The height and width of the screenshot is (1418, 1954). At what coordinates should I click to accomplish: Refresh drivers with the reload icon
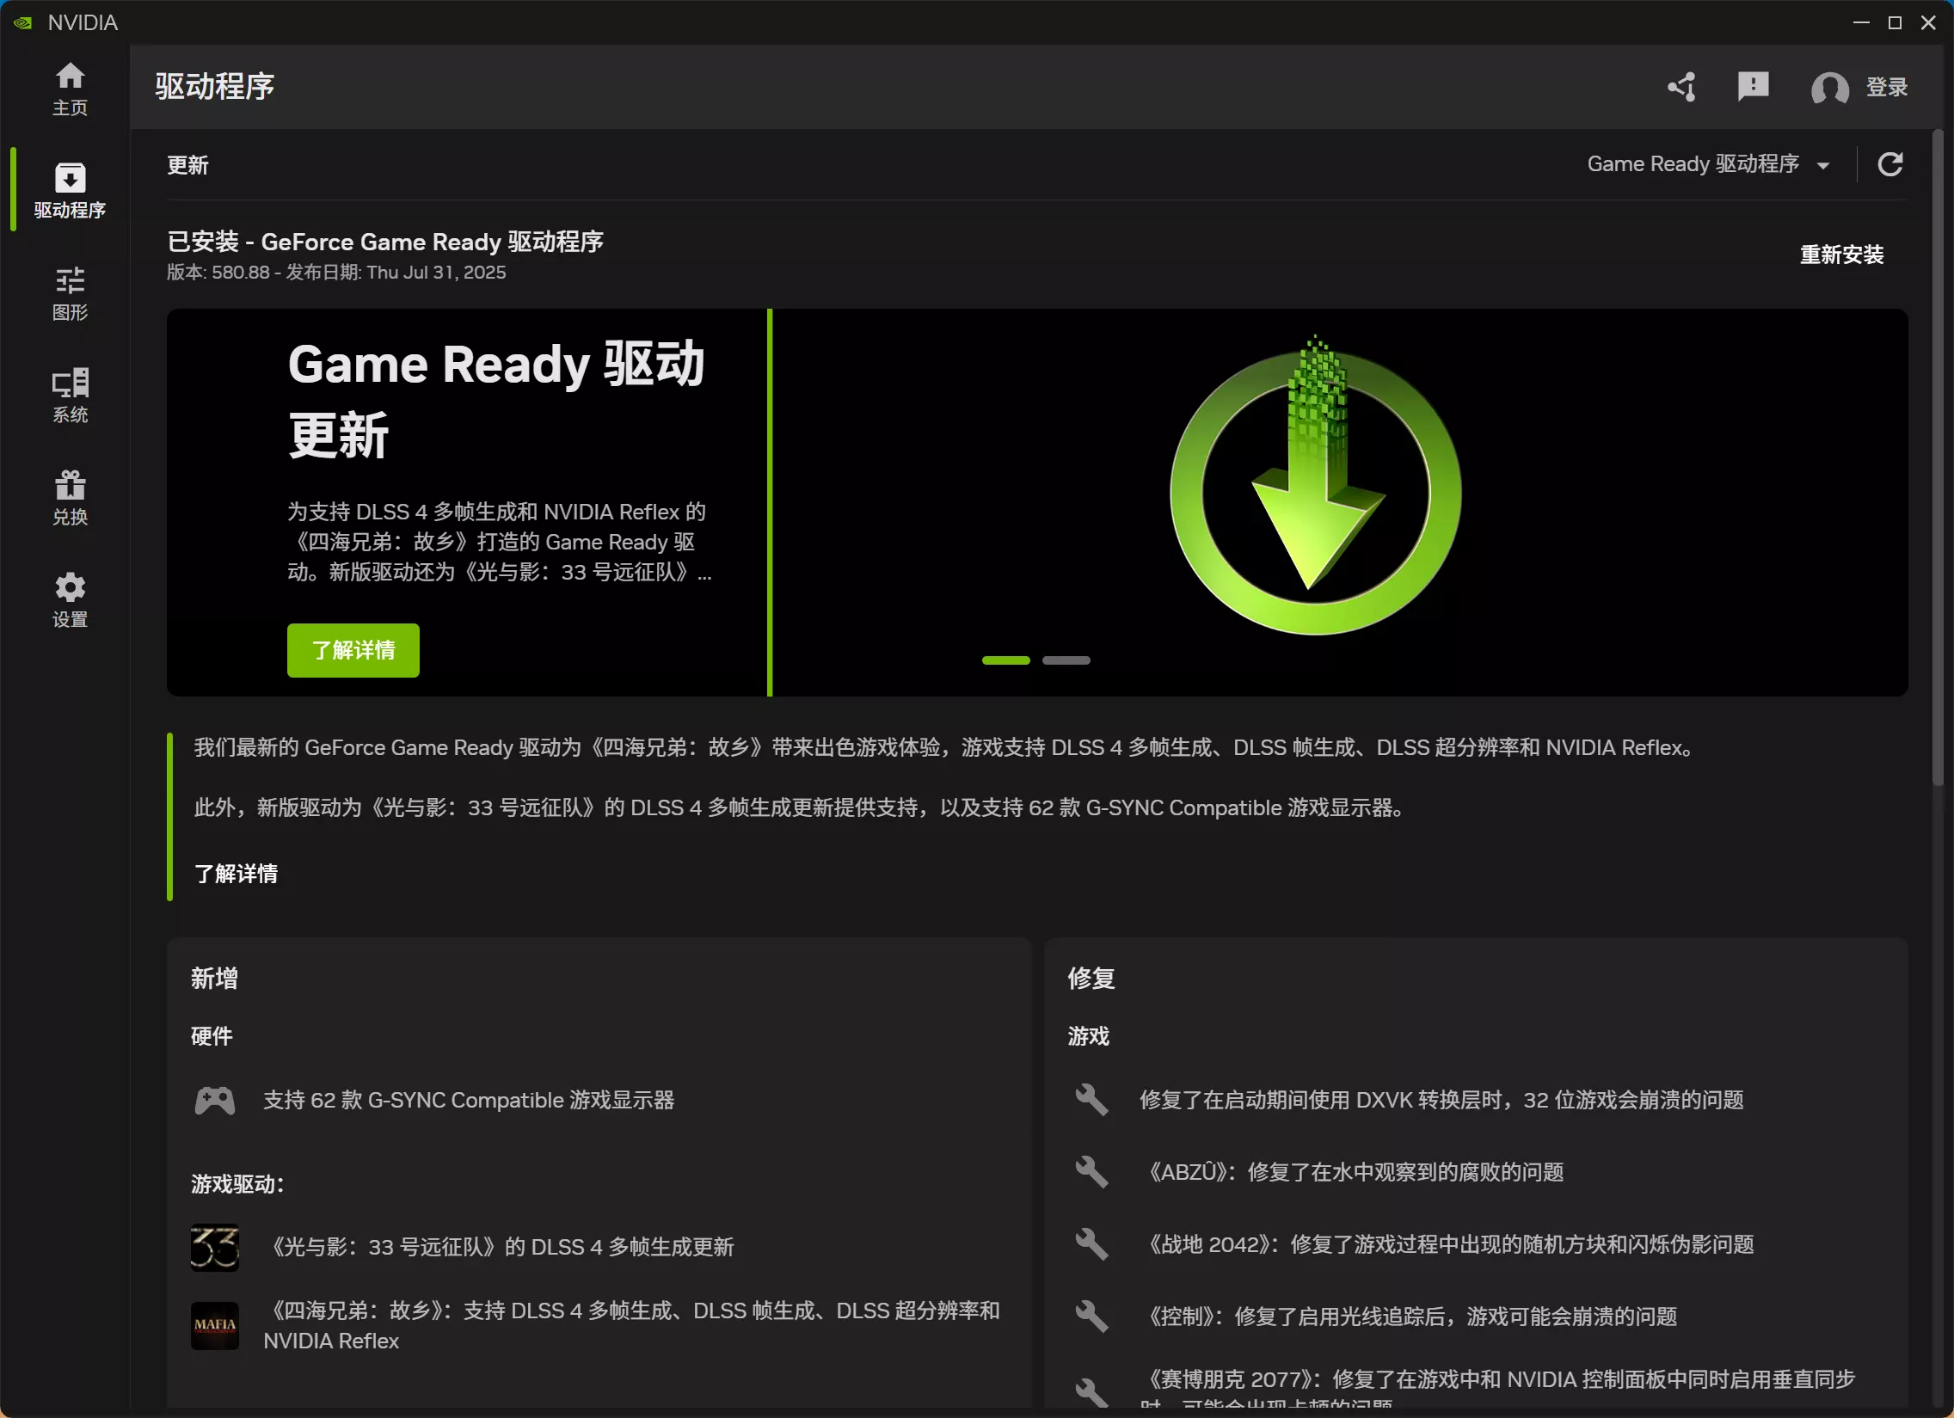[x=1890, y=163]
